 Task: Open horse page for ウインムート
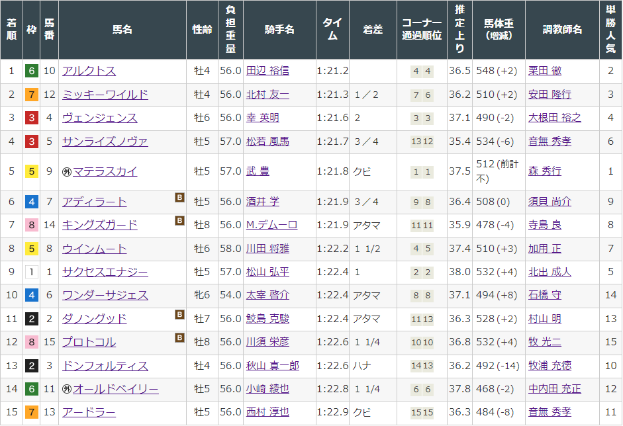pyautogui.click(x=95, y=249)
